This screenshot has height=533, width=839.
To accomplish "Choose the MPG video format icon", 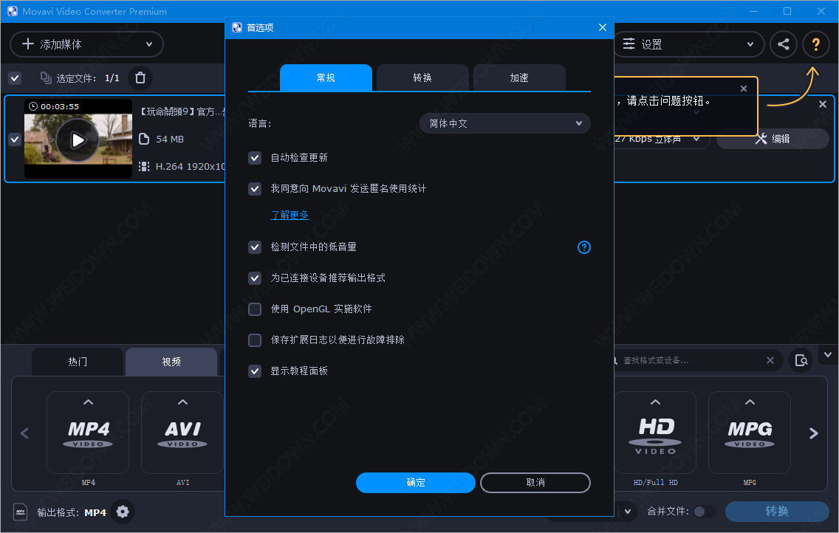I will point(750,432).
